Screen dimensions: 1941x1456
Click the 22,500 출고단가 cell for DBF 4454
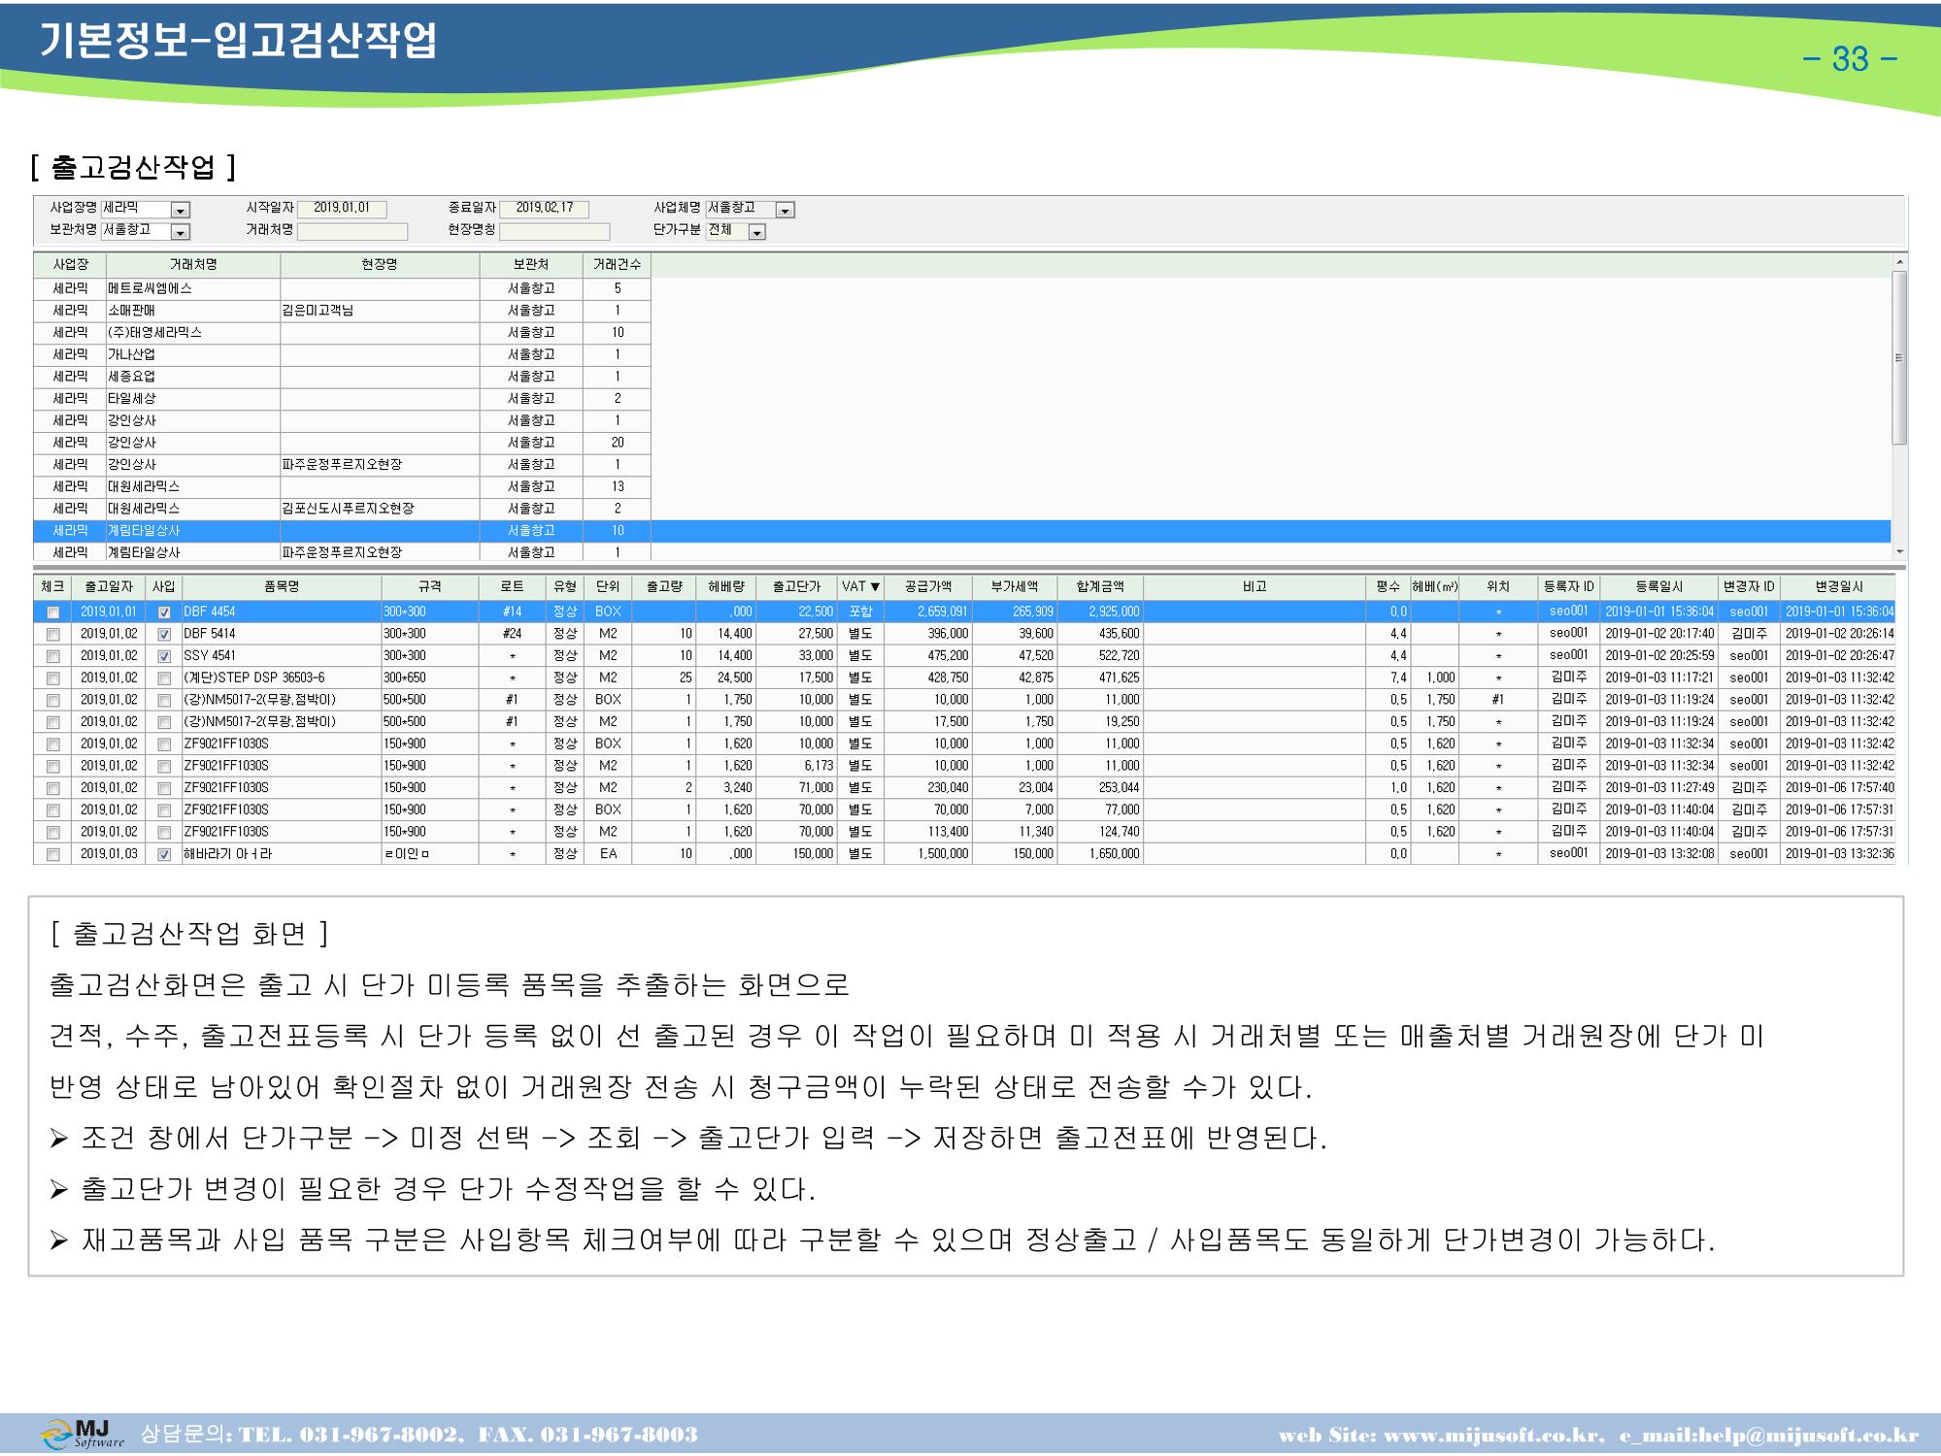point(797,612)
